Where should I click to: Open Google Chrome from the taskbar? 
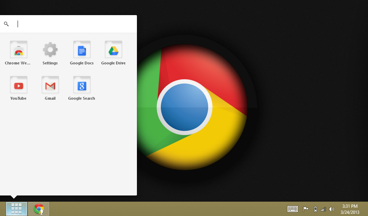[39, 209]
